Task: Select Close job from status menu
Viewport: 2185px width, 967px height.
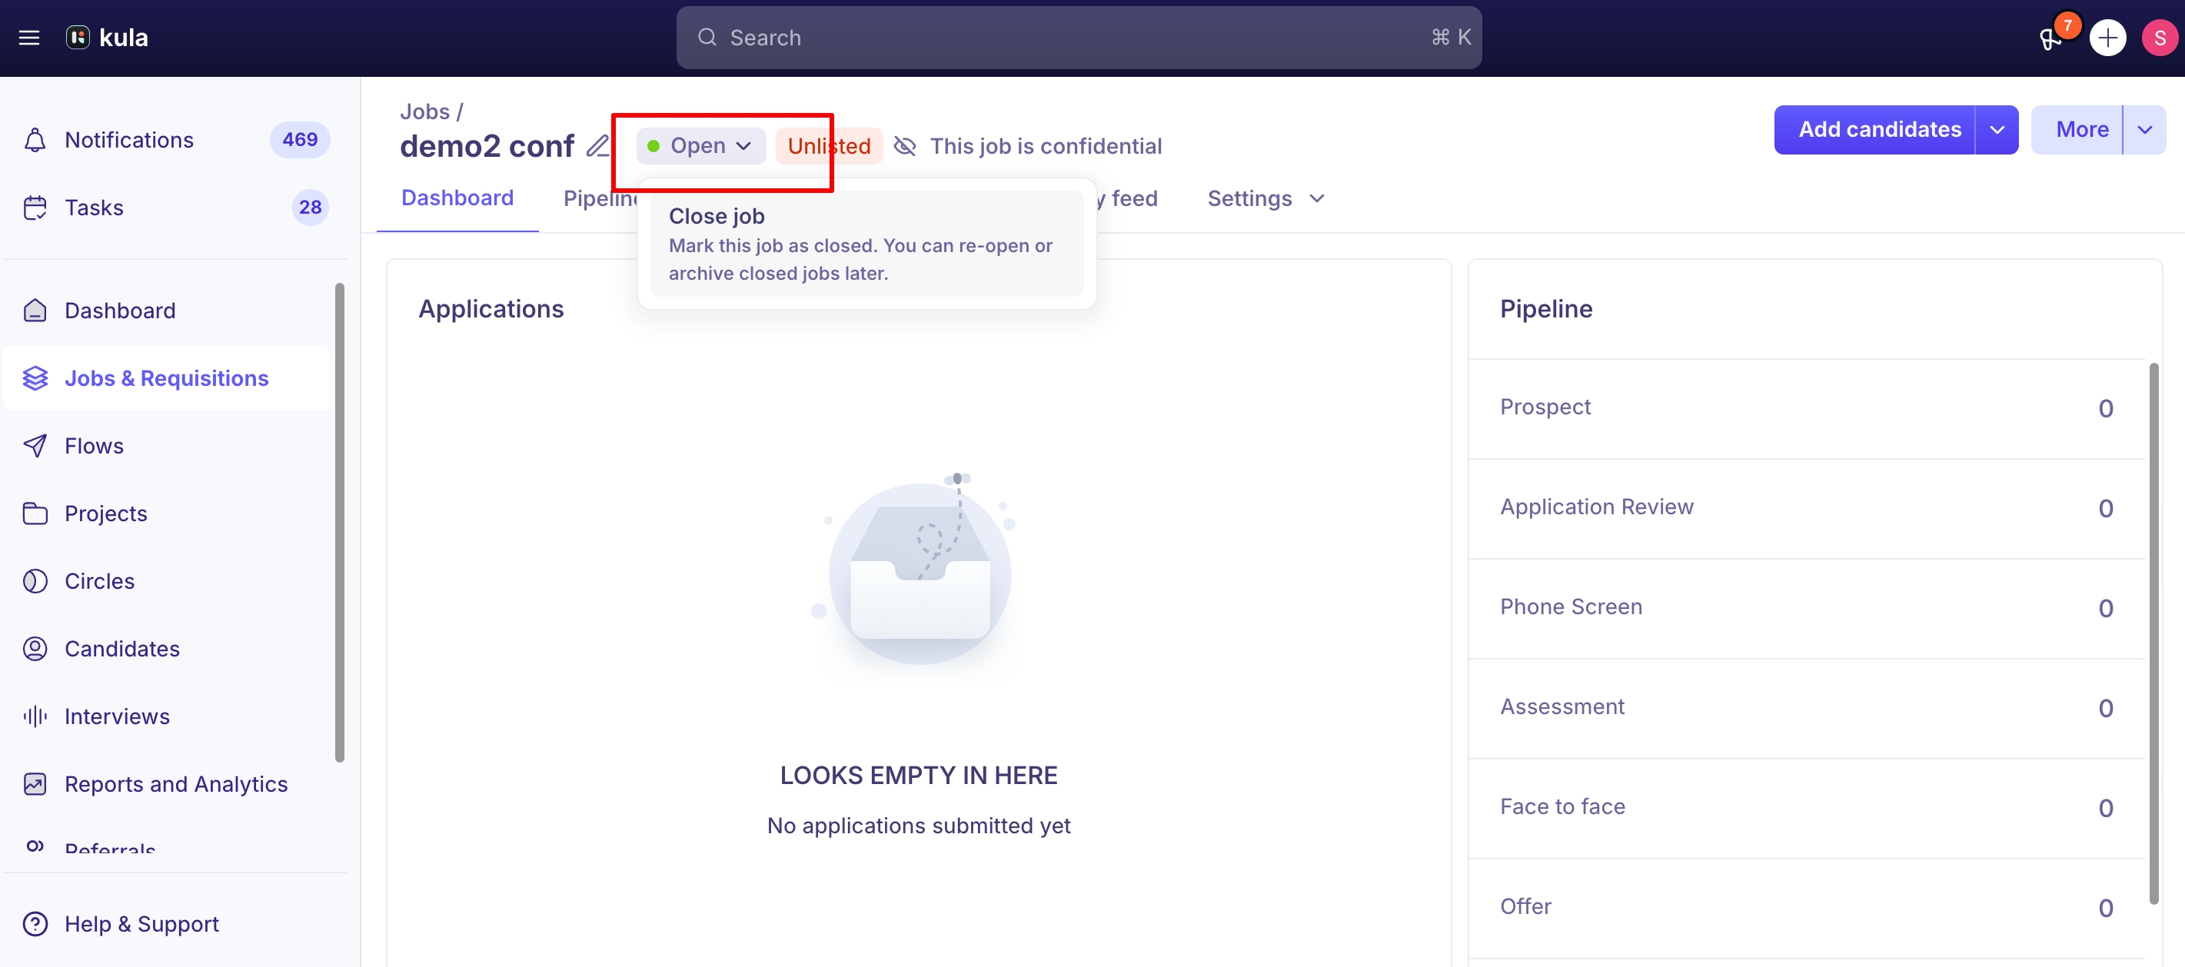Action: (x=866, y=244)
